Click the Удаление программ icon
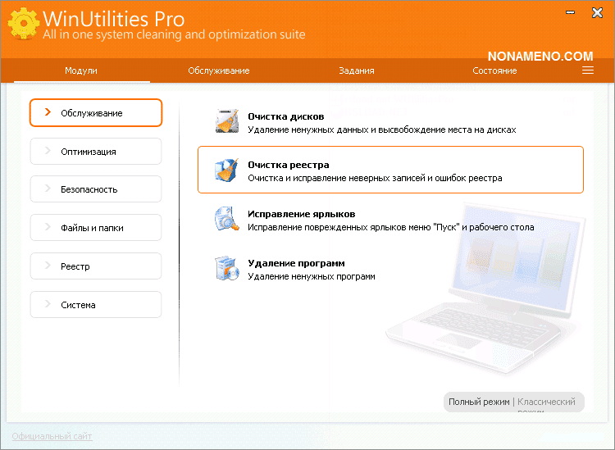This screenshot has width=615, height=450. [226, 268]
